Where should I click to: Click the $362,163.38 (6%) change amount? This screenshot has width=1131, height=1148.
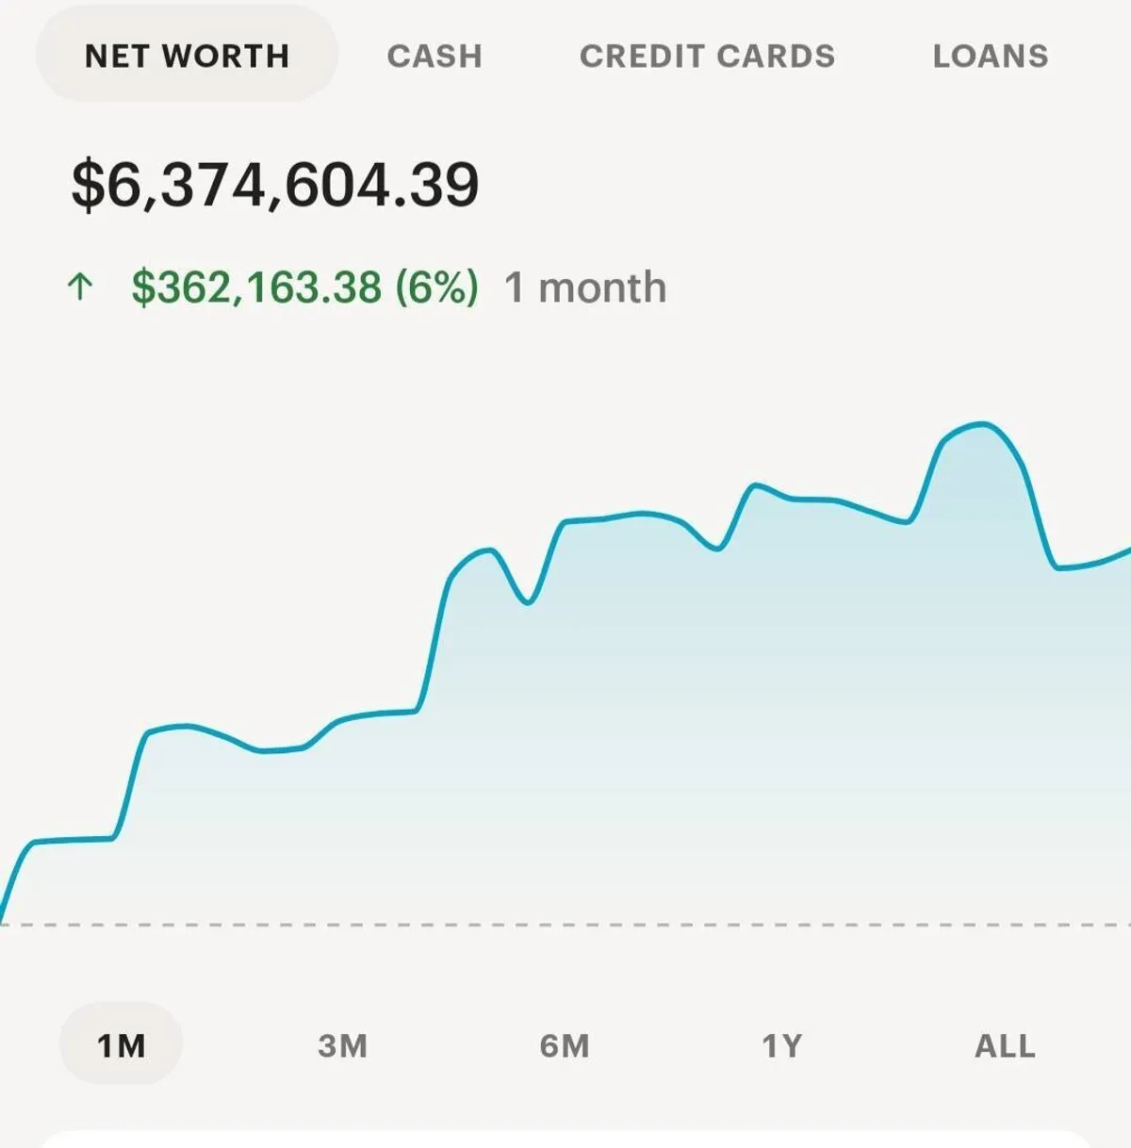(x=304, y=287)
